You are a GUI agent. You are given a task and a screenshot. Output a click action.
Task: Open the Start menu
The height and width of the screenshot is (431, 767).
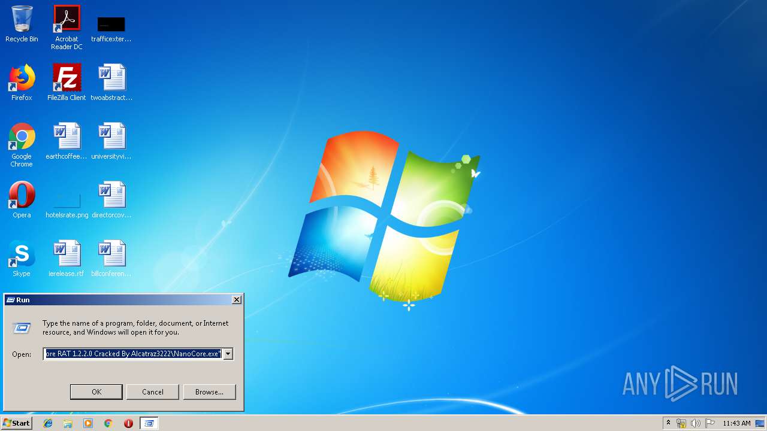pyautogui.click(x=16, y=423)
